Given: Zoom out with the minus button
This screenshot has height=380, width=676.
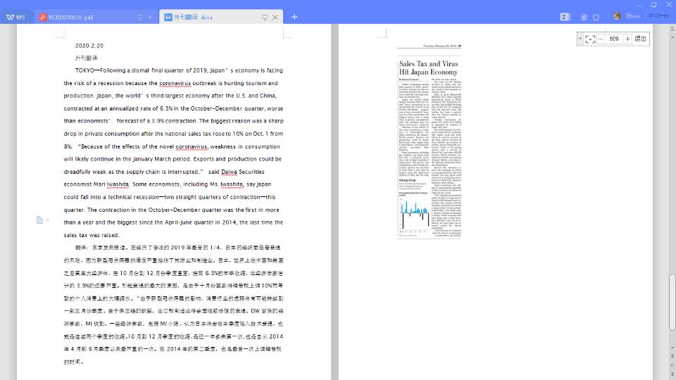Looking at the screenshot, I should (601, 39).
